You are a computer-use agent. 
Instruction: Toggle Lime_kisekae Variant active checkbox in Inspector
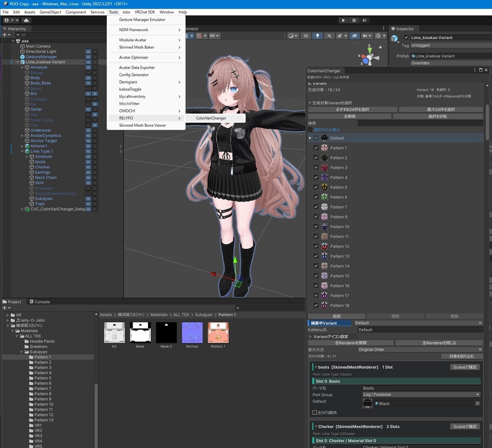click(406, 37)
